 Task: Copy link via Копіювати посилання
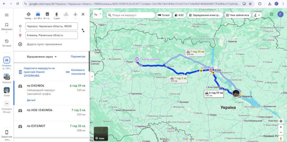tap(76, 72)
